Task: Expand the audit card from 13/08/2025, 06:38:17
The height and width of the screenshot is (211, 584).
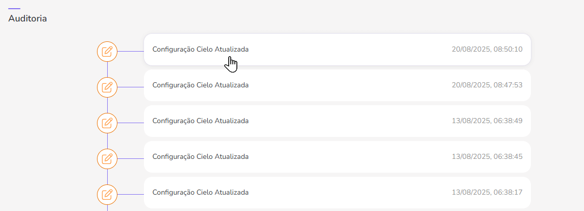Action: pos(337,193)
